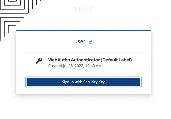Viewport: 171px width, 119px height.
Task: Click the blue top border of login card
Action: click(x=83, y=31)
